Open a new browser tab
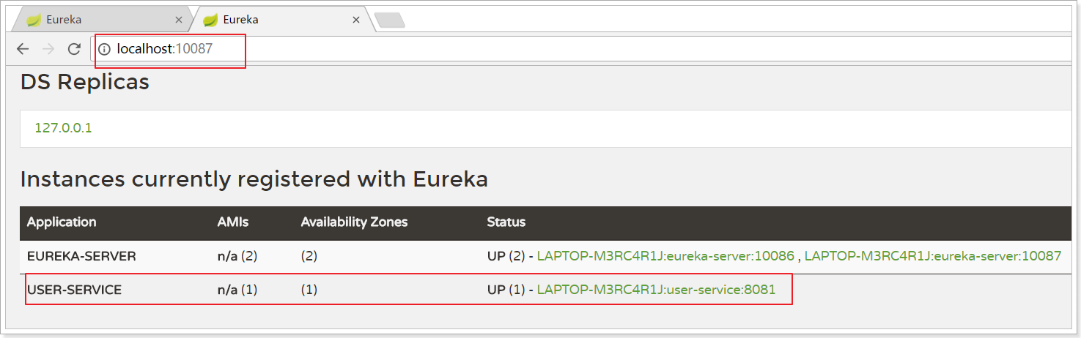The width and height of the screenshot is (1081, 338). (389, 20)
